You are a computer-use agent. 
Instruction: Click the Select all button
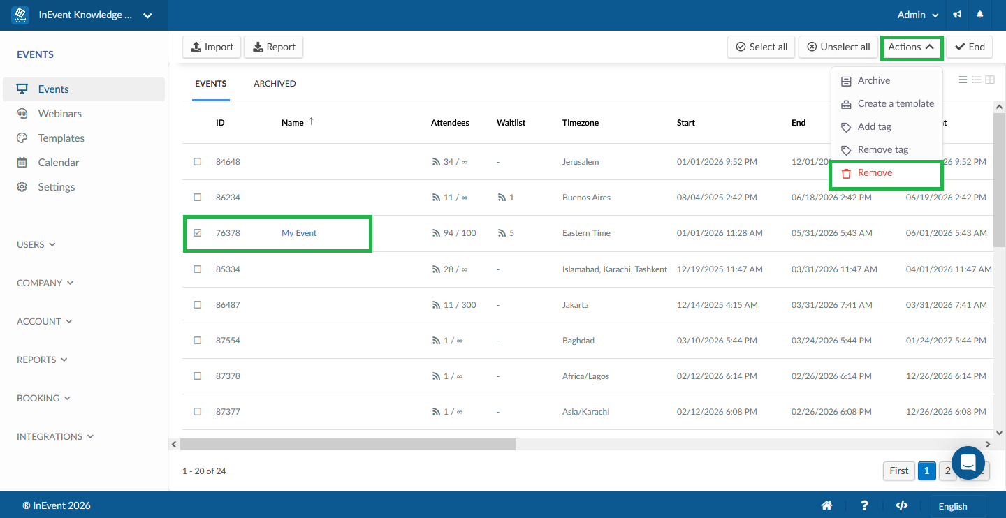761,47
